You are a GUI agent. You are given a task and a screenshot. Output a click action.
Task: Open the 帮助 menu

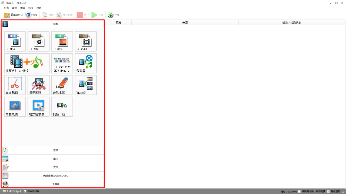39,8
